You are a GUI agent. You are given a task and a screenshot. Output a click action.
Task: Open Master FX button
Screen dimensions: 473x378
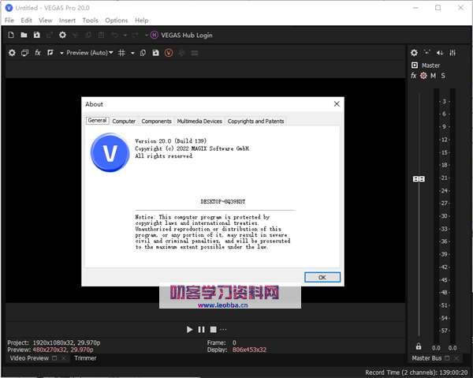pos(414,76)
